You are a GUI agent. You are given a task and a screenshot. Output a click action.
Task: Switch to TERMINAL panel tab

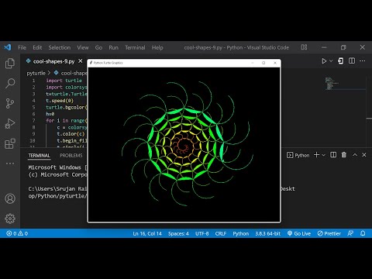pyautogui.click(x=39, y=156)
